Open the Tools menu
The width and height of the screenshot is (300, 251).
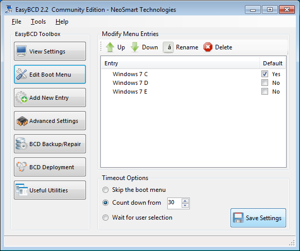[x=38, y=22]
